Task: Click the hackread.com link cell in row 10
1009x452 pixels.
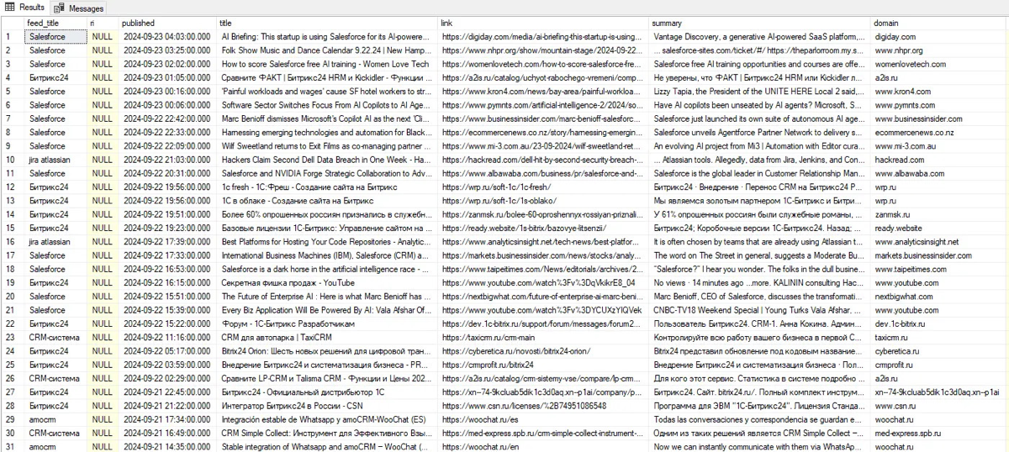Action: tap(543, 159)
